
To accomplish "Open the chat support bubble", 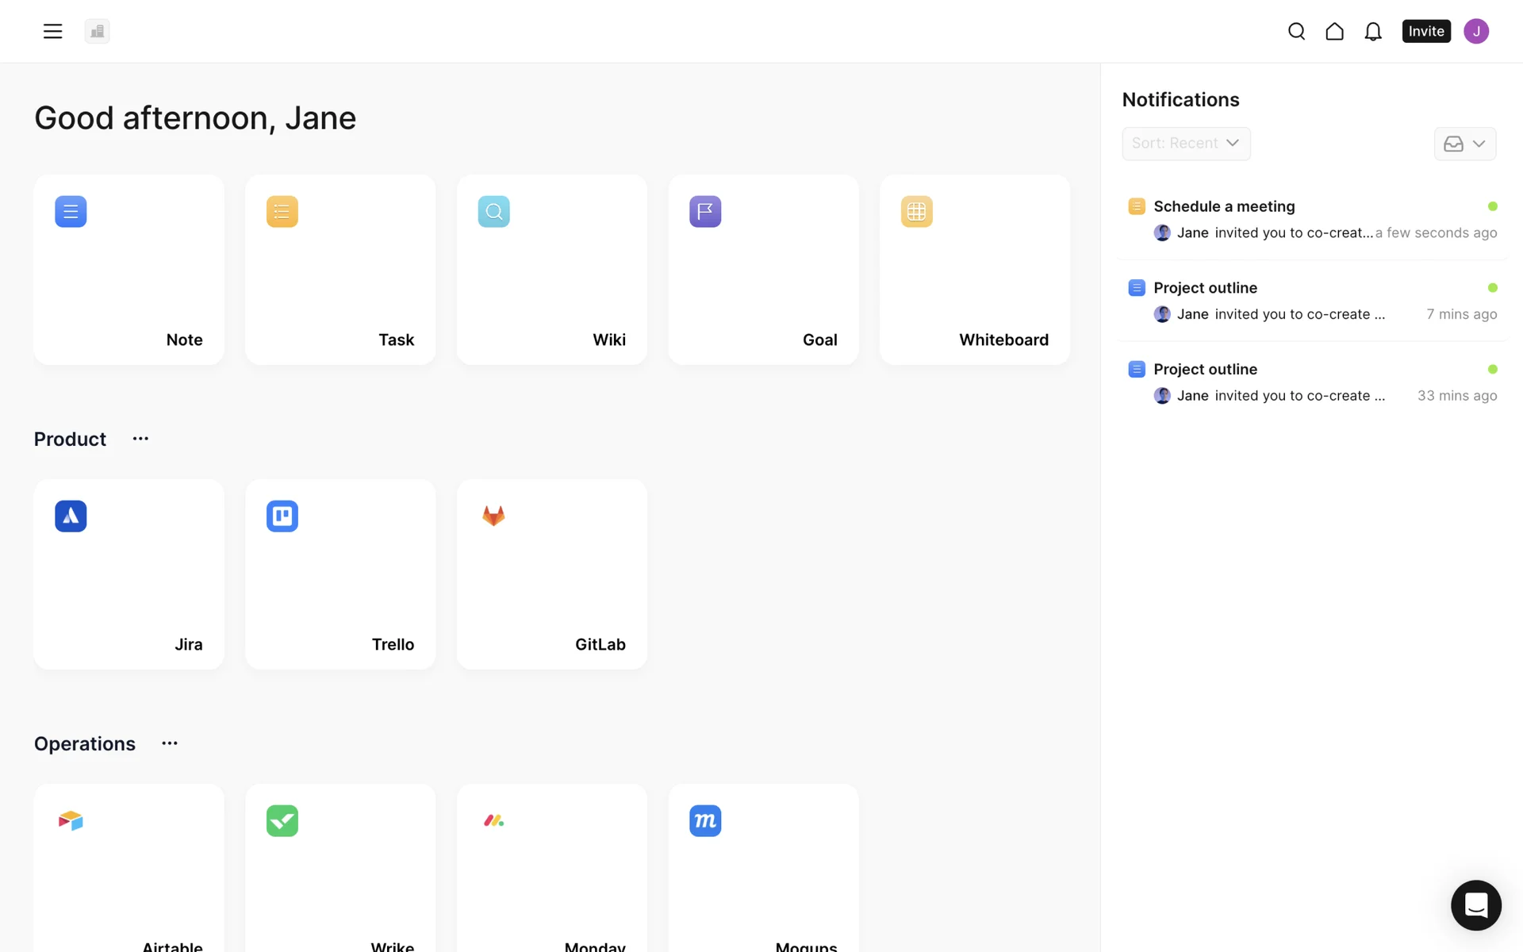I will pos(1475,904).
